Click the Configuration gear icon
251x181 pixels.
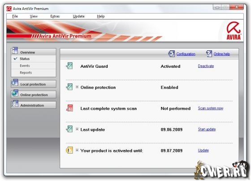171,53
